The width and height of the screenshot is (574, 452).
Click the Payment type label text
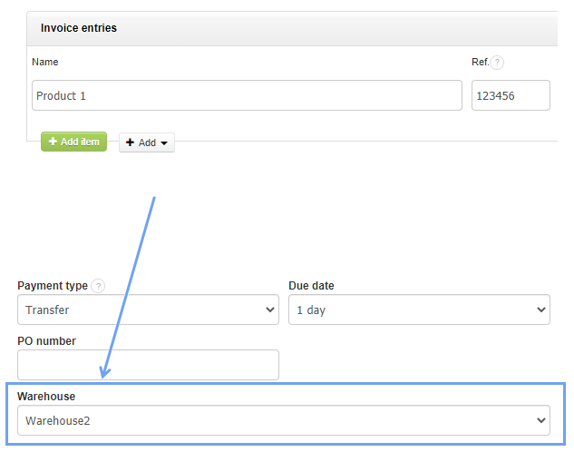(53, 286)
